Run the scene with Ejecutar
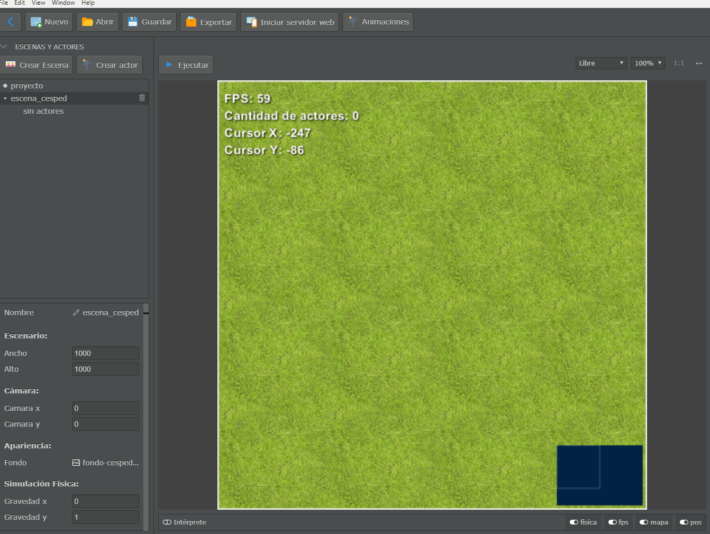The width and height of the screenshot is (710, 534). point(186,65)
